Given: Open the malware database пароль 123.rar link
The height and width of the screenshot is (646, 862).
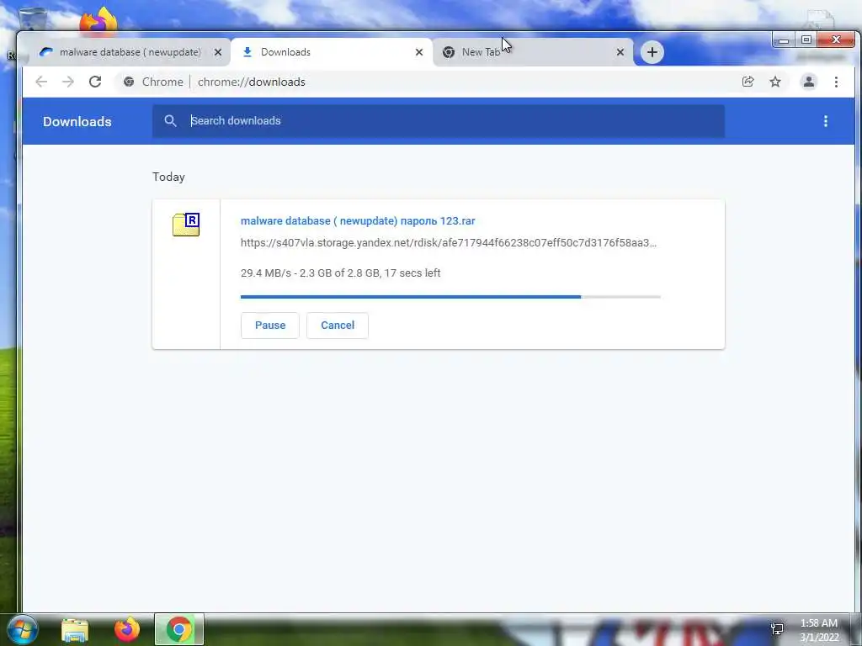Looking at the screenshot, I should coord(358,221).
